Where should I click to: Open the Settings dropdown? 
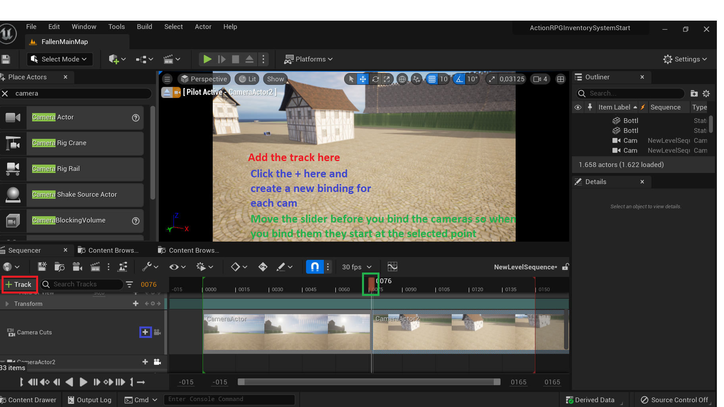[685, 60]
